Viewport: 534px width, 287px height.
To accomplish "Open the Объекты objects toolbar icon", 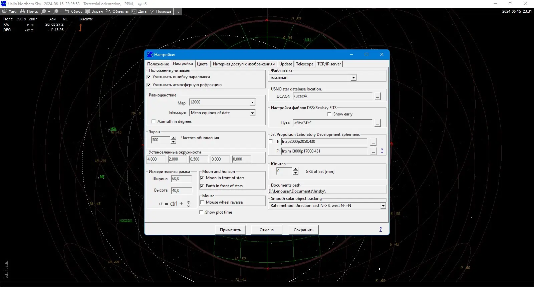I will [108, 11].
